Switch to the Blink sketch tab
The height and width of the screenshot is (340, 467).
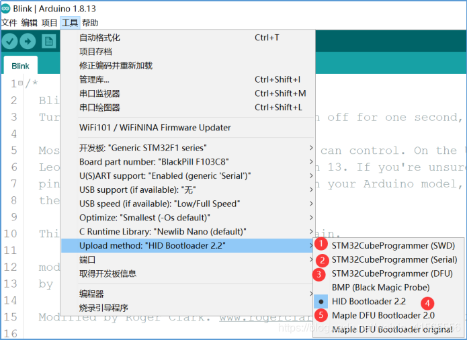[20, 66]
